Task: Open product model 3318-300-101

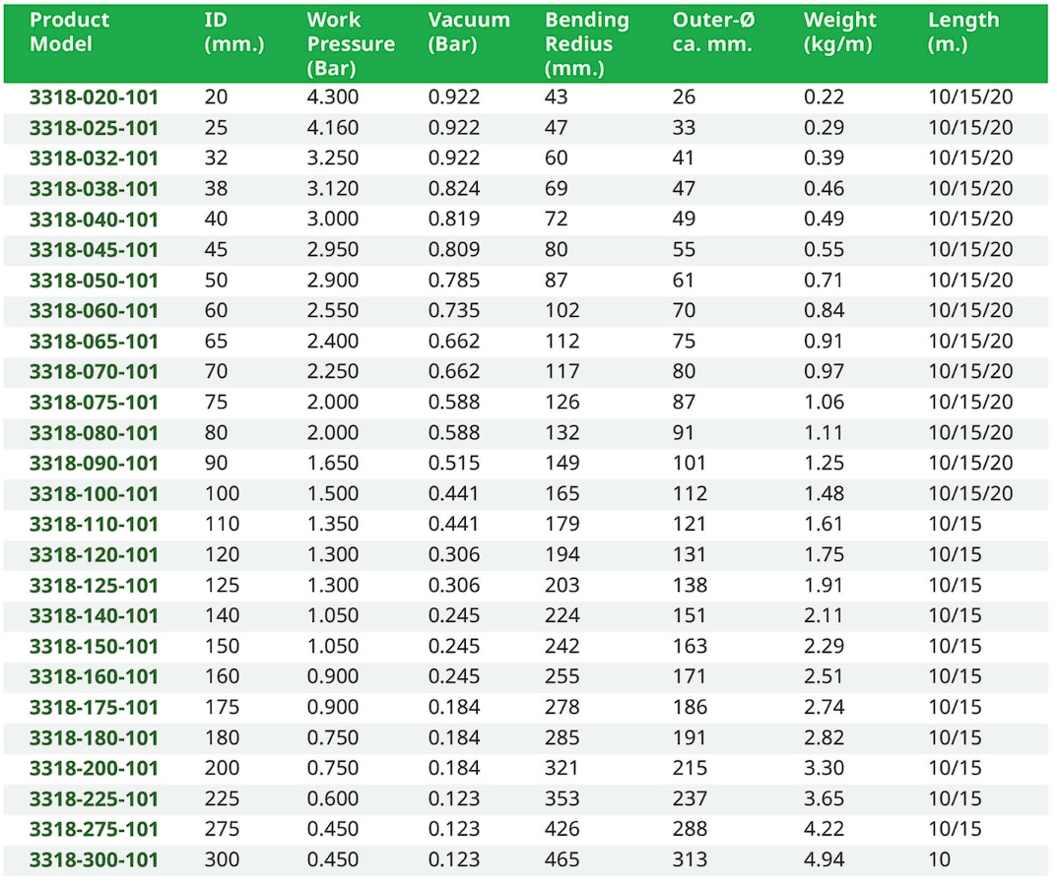Action: [x=94, y=860]
